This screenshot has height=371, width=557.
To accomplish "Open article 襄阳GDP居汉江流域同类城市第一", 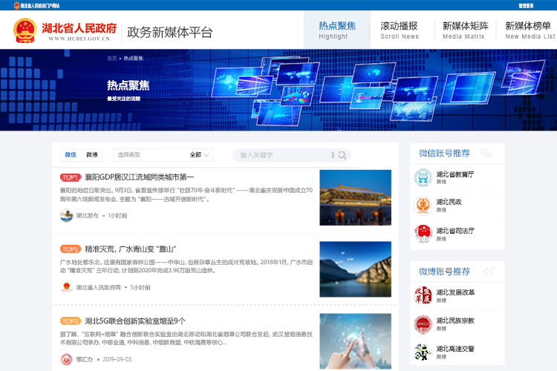I will (140, 177).
